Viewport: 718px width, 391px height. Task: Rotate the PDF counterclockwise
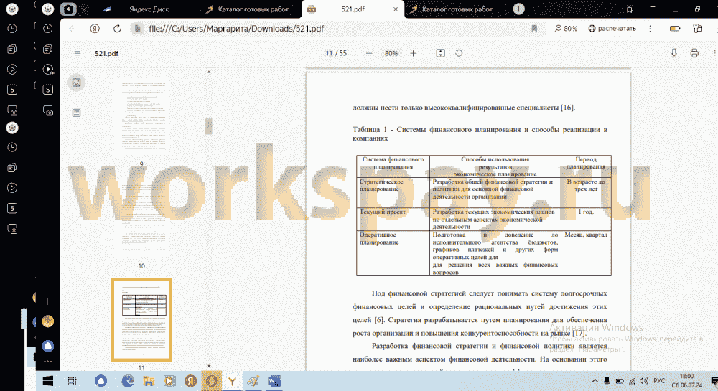[458, 53]
